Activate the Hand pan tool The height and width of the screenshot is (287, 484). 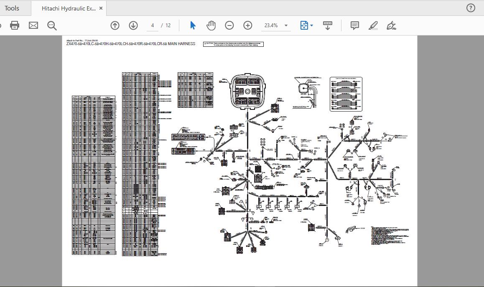click(211, 25)
